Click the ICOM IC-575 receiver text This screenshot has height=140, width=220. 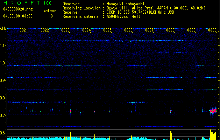[x=140, y=12]
